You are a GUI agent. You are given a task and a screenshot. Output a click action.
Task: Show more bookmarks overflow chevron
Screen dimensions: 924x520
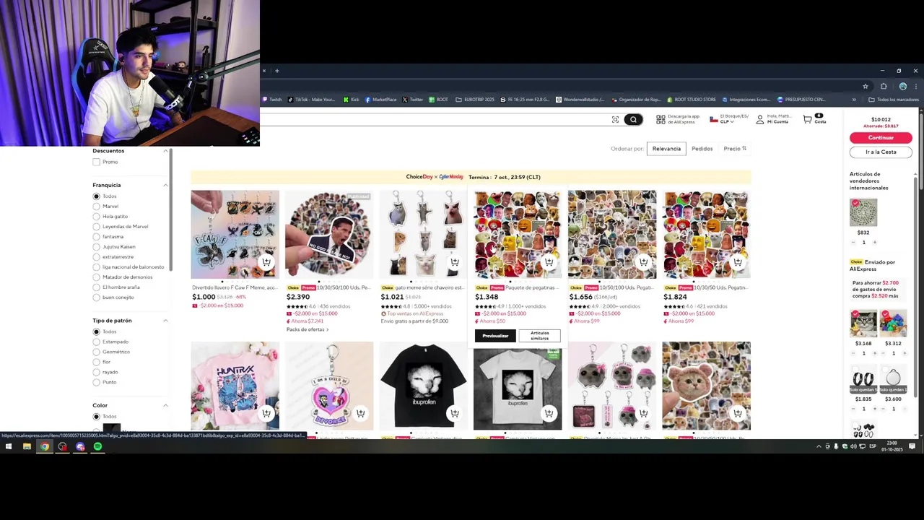tap(854, 100)
